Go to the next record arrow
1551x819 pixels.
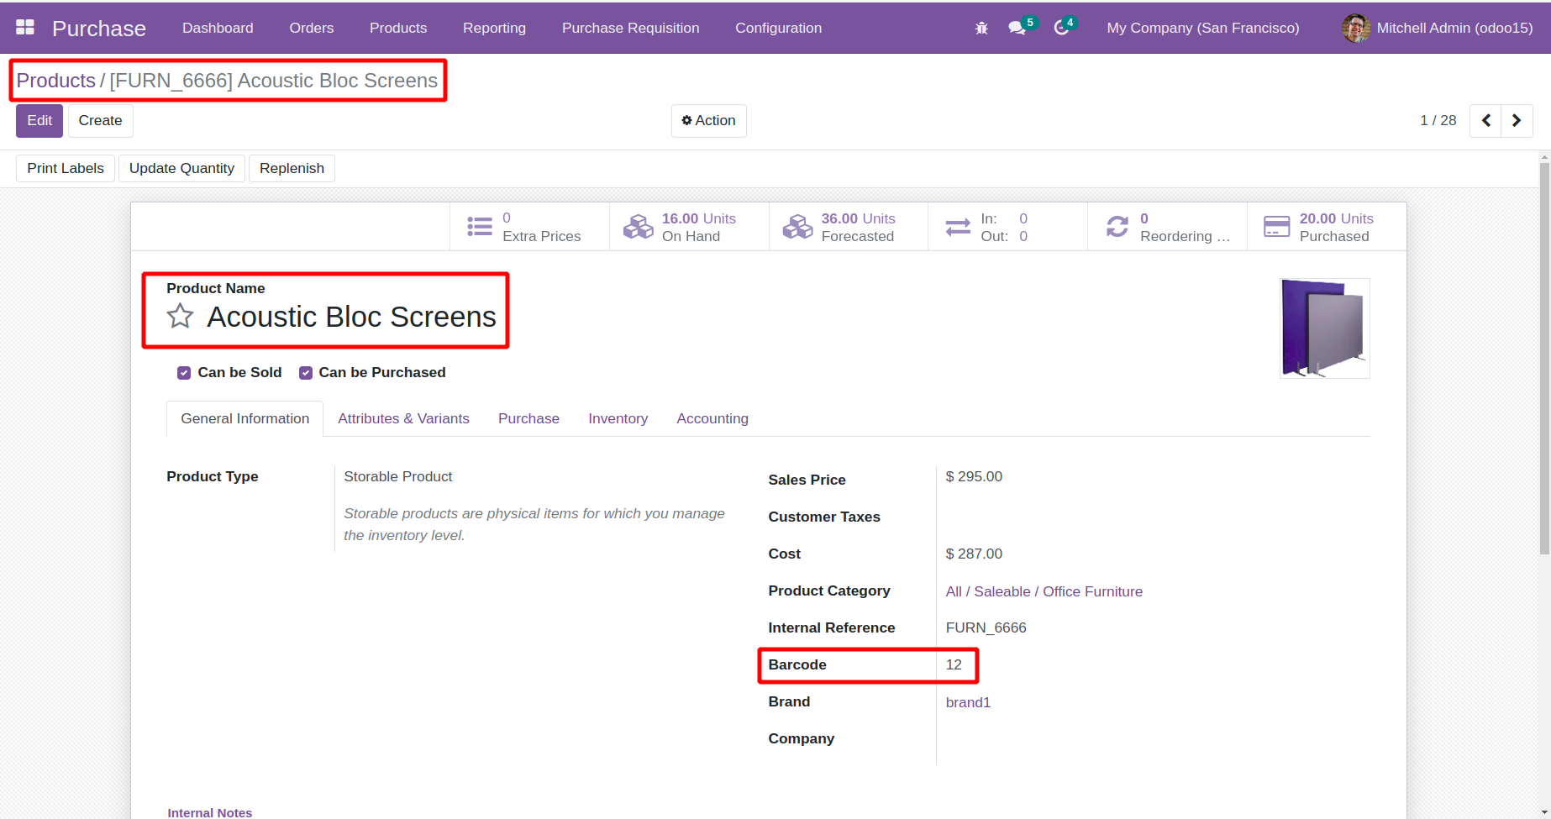[1517, 120]
